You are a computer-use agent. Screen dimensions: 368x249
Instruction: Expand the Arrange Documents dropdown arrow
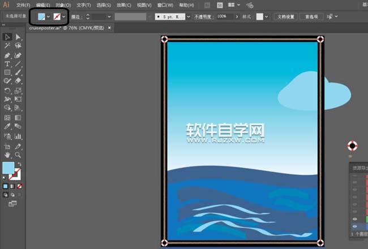(238, 5)
